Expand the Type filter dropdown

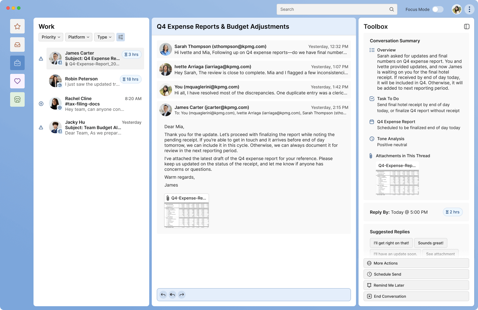point(104,37)
